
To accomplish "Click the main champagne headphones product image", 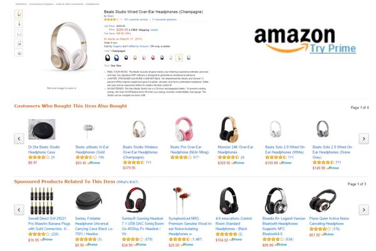I will tap(68, 47).
